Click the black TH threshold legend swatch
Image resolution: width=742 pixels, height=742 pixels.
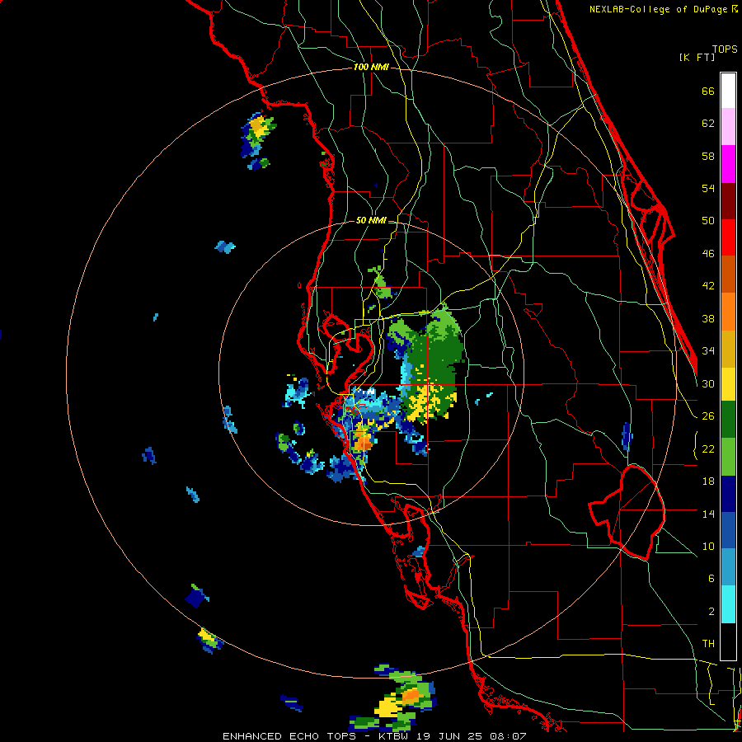(728, 641)
